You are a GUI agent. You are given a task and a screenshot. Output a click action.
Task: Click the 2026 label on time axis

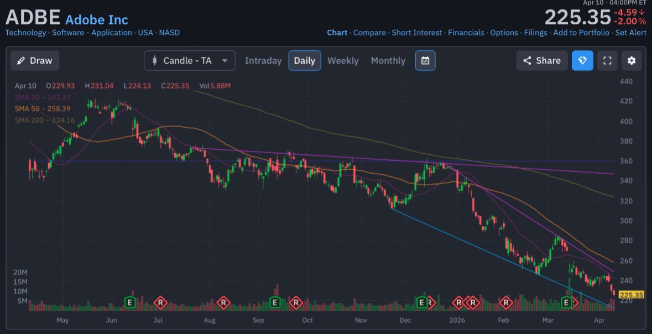457,320
